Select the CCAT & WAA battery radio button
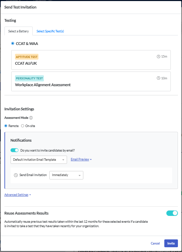 pyautogui.click(x=13, y=43)
